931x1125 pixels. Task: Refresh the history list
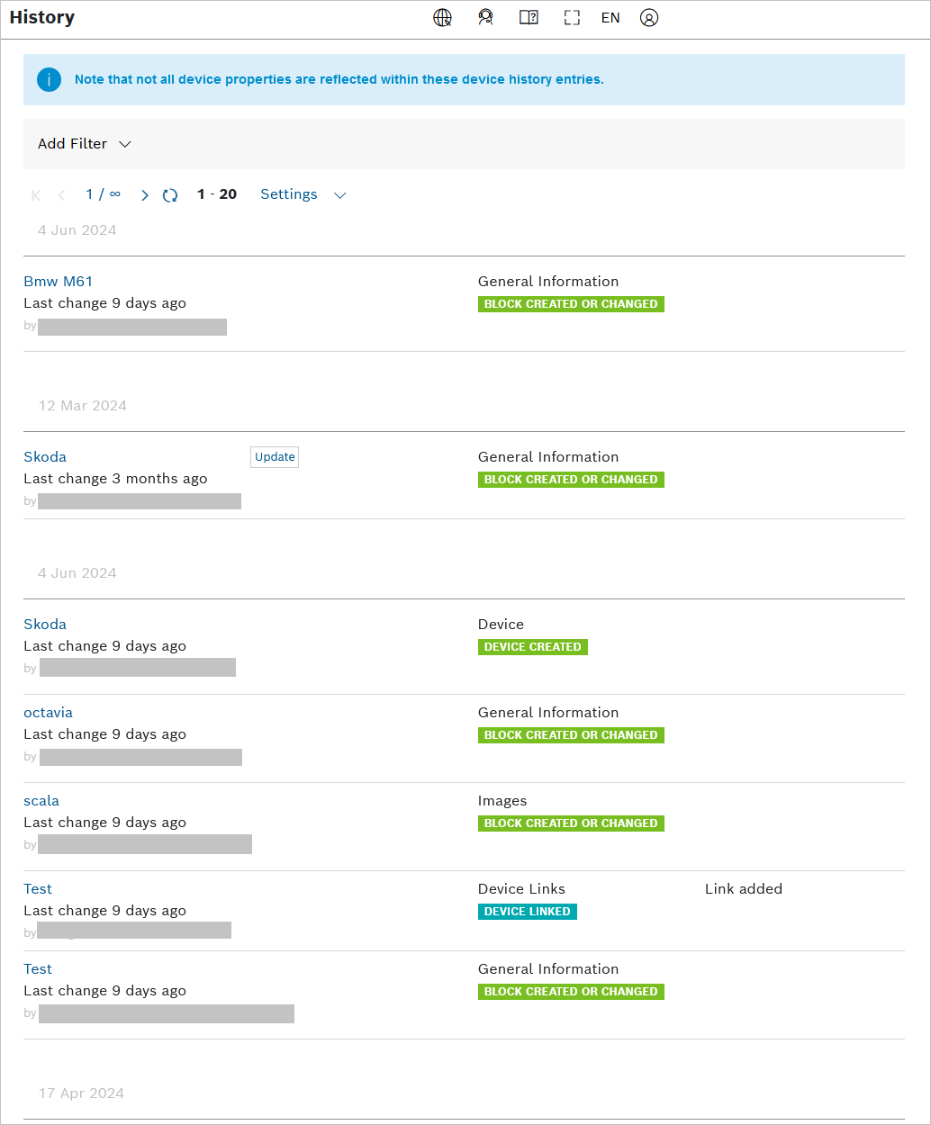(170, 195)
